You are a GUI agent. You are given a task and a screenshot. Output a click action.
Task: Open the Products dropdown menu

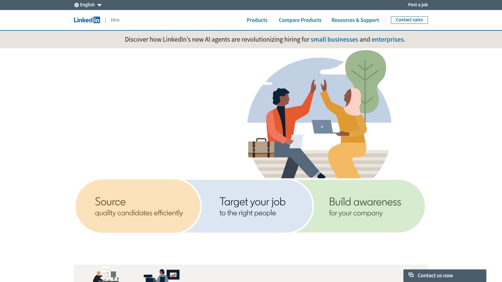pos(257,20)
